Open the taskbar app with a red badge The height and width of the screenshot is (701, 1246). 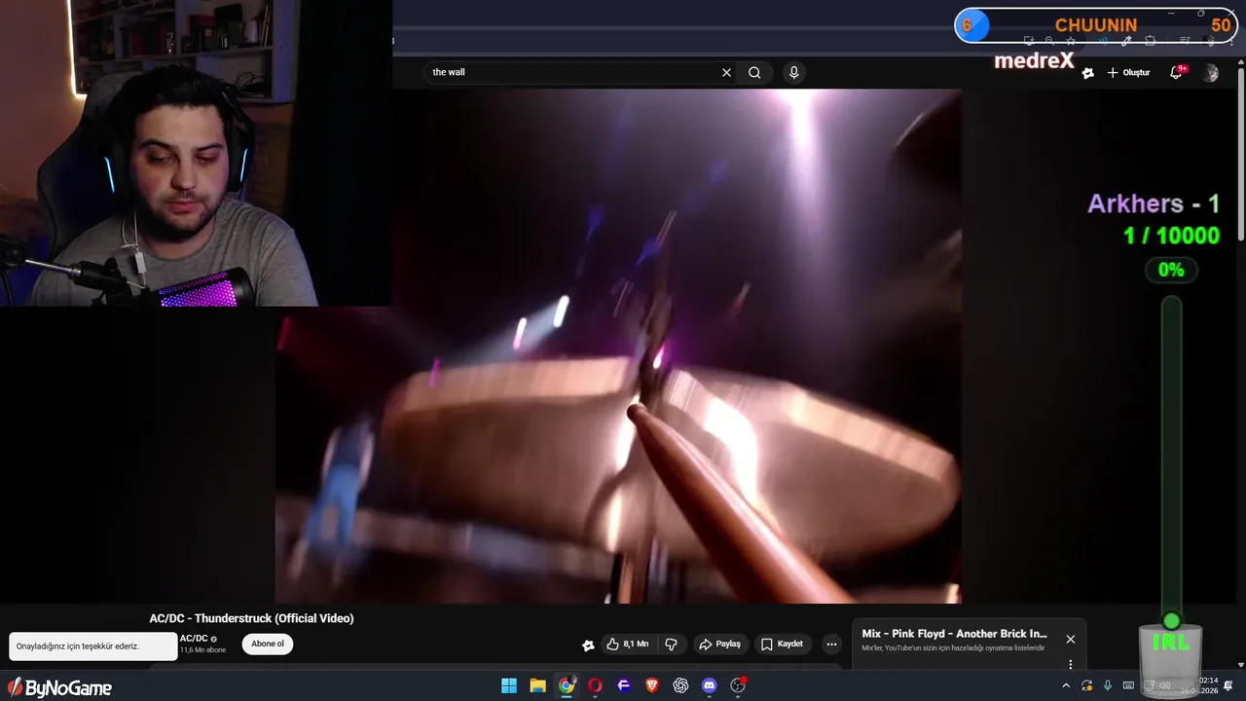738,685
